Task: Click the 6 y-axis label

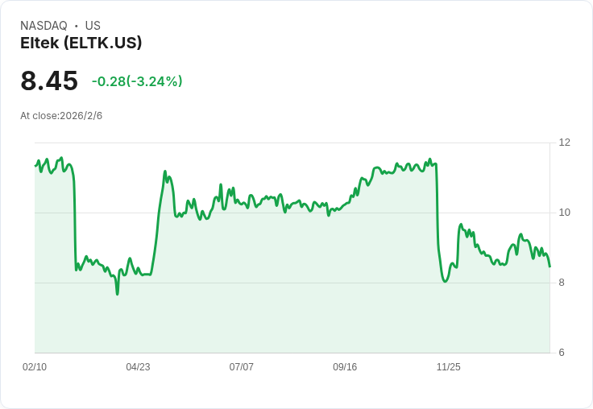Action: [562, 353]
